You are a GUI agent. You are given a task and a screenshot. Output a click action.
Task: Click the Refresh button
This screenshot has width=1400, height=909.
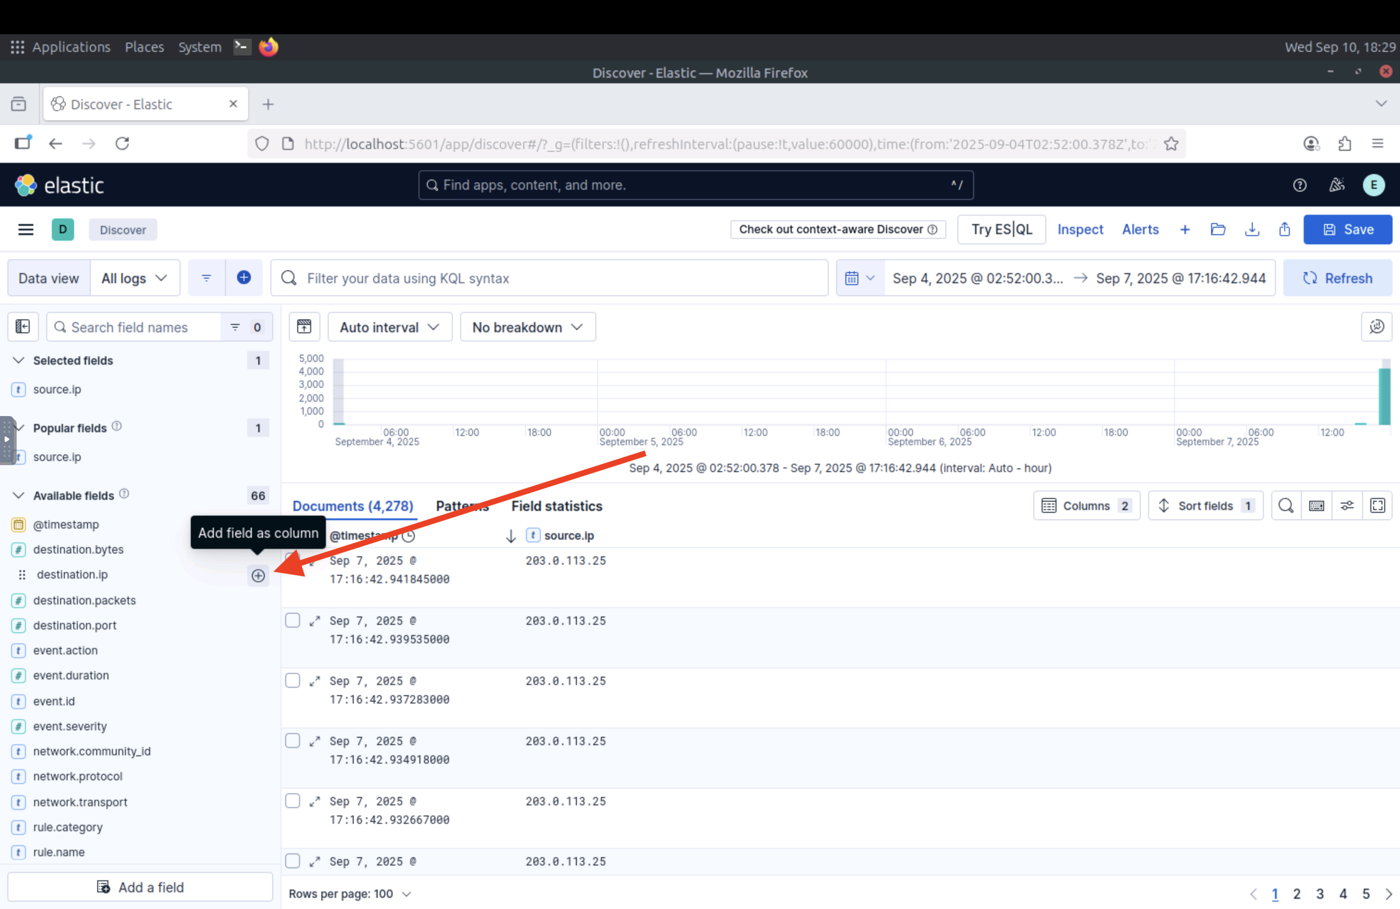pyautogui.click(x=1337, y=278)
